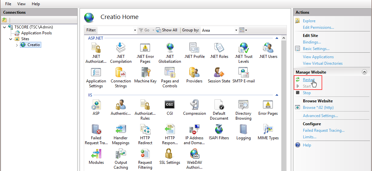
Task: Collapse the TSCORE server node
Action: [5, 27]
